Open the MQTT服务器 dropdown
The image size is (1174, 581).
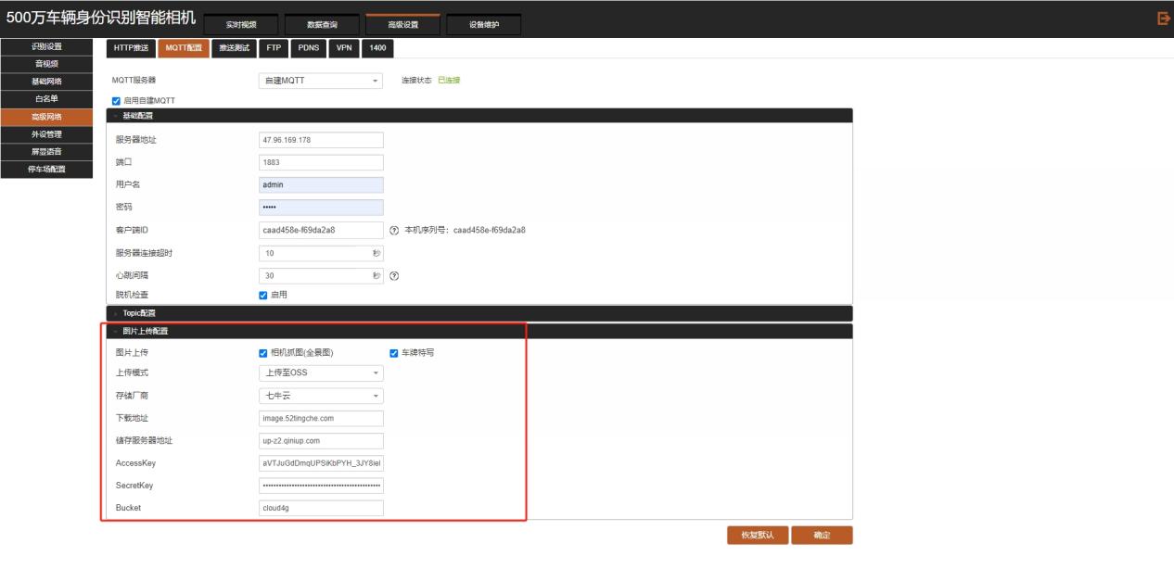pos(321,81)
